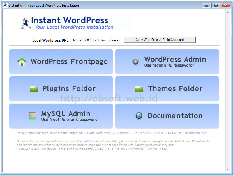Open WordPress Admin via the gear icon
The width and height of the screenshot is (233, 175).
coord(135,62)
